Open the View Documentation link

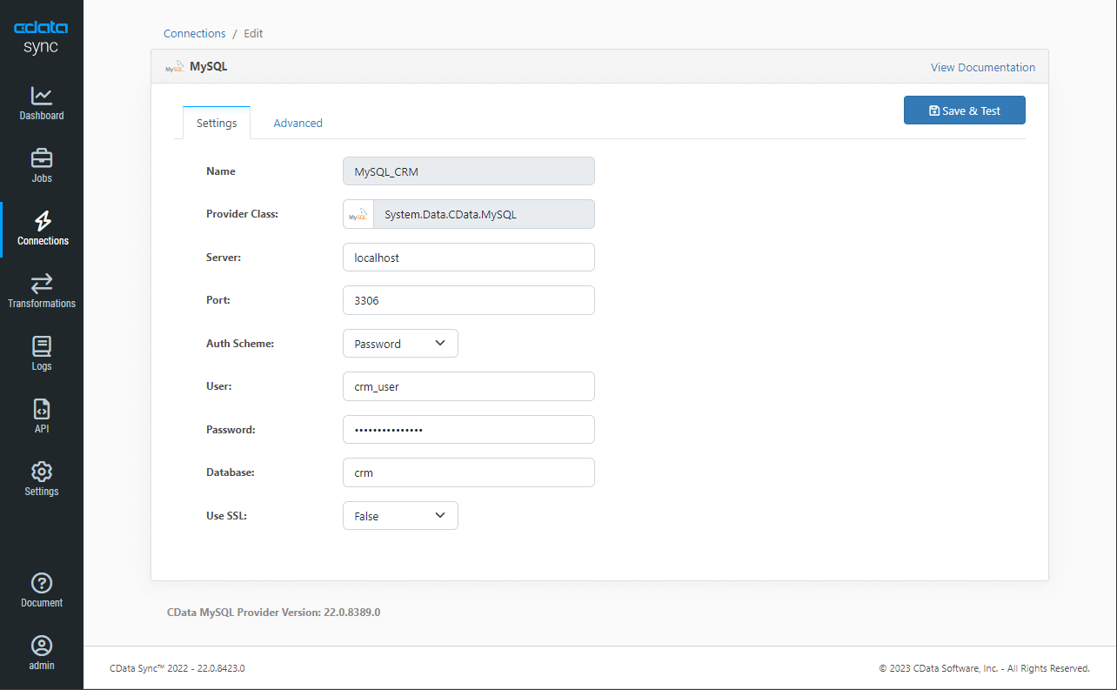(x=982, y=67)
